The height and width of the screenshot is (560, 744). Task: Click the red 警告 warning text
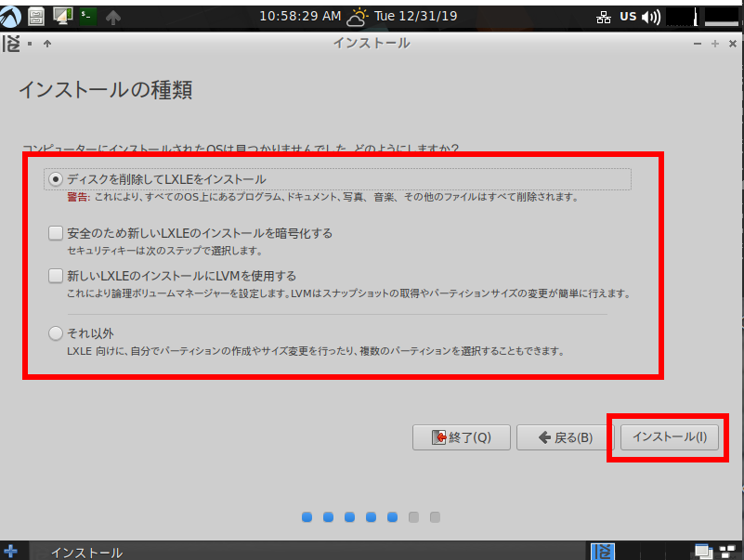[78, 197]
